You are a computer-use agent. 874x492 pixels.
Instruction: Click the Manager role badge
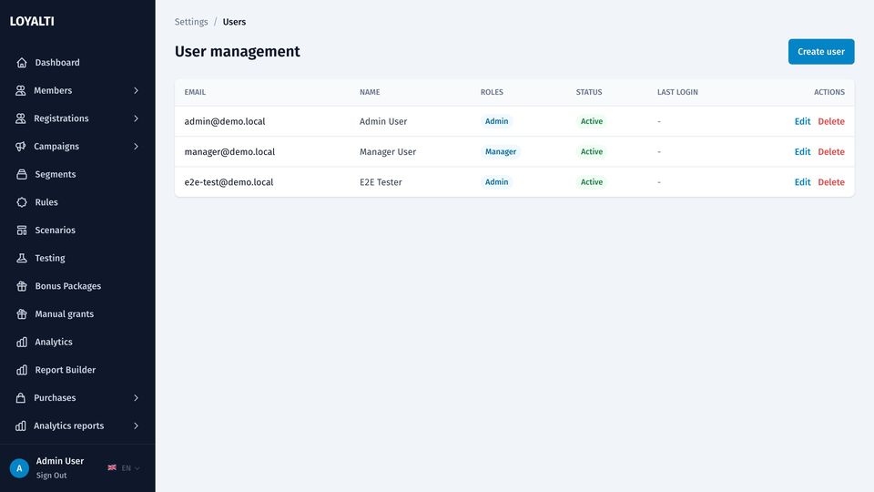(x=501, y=152)
